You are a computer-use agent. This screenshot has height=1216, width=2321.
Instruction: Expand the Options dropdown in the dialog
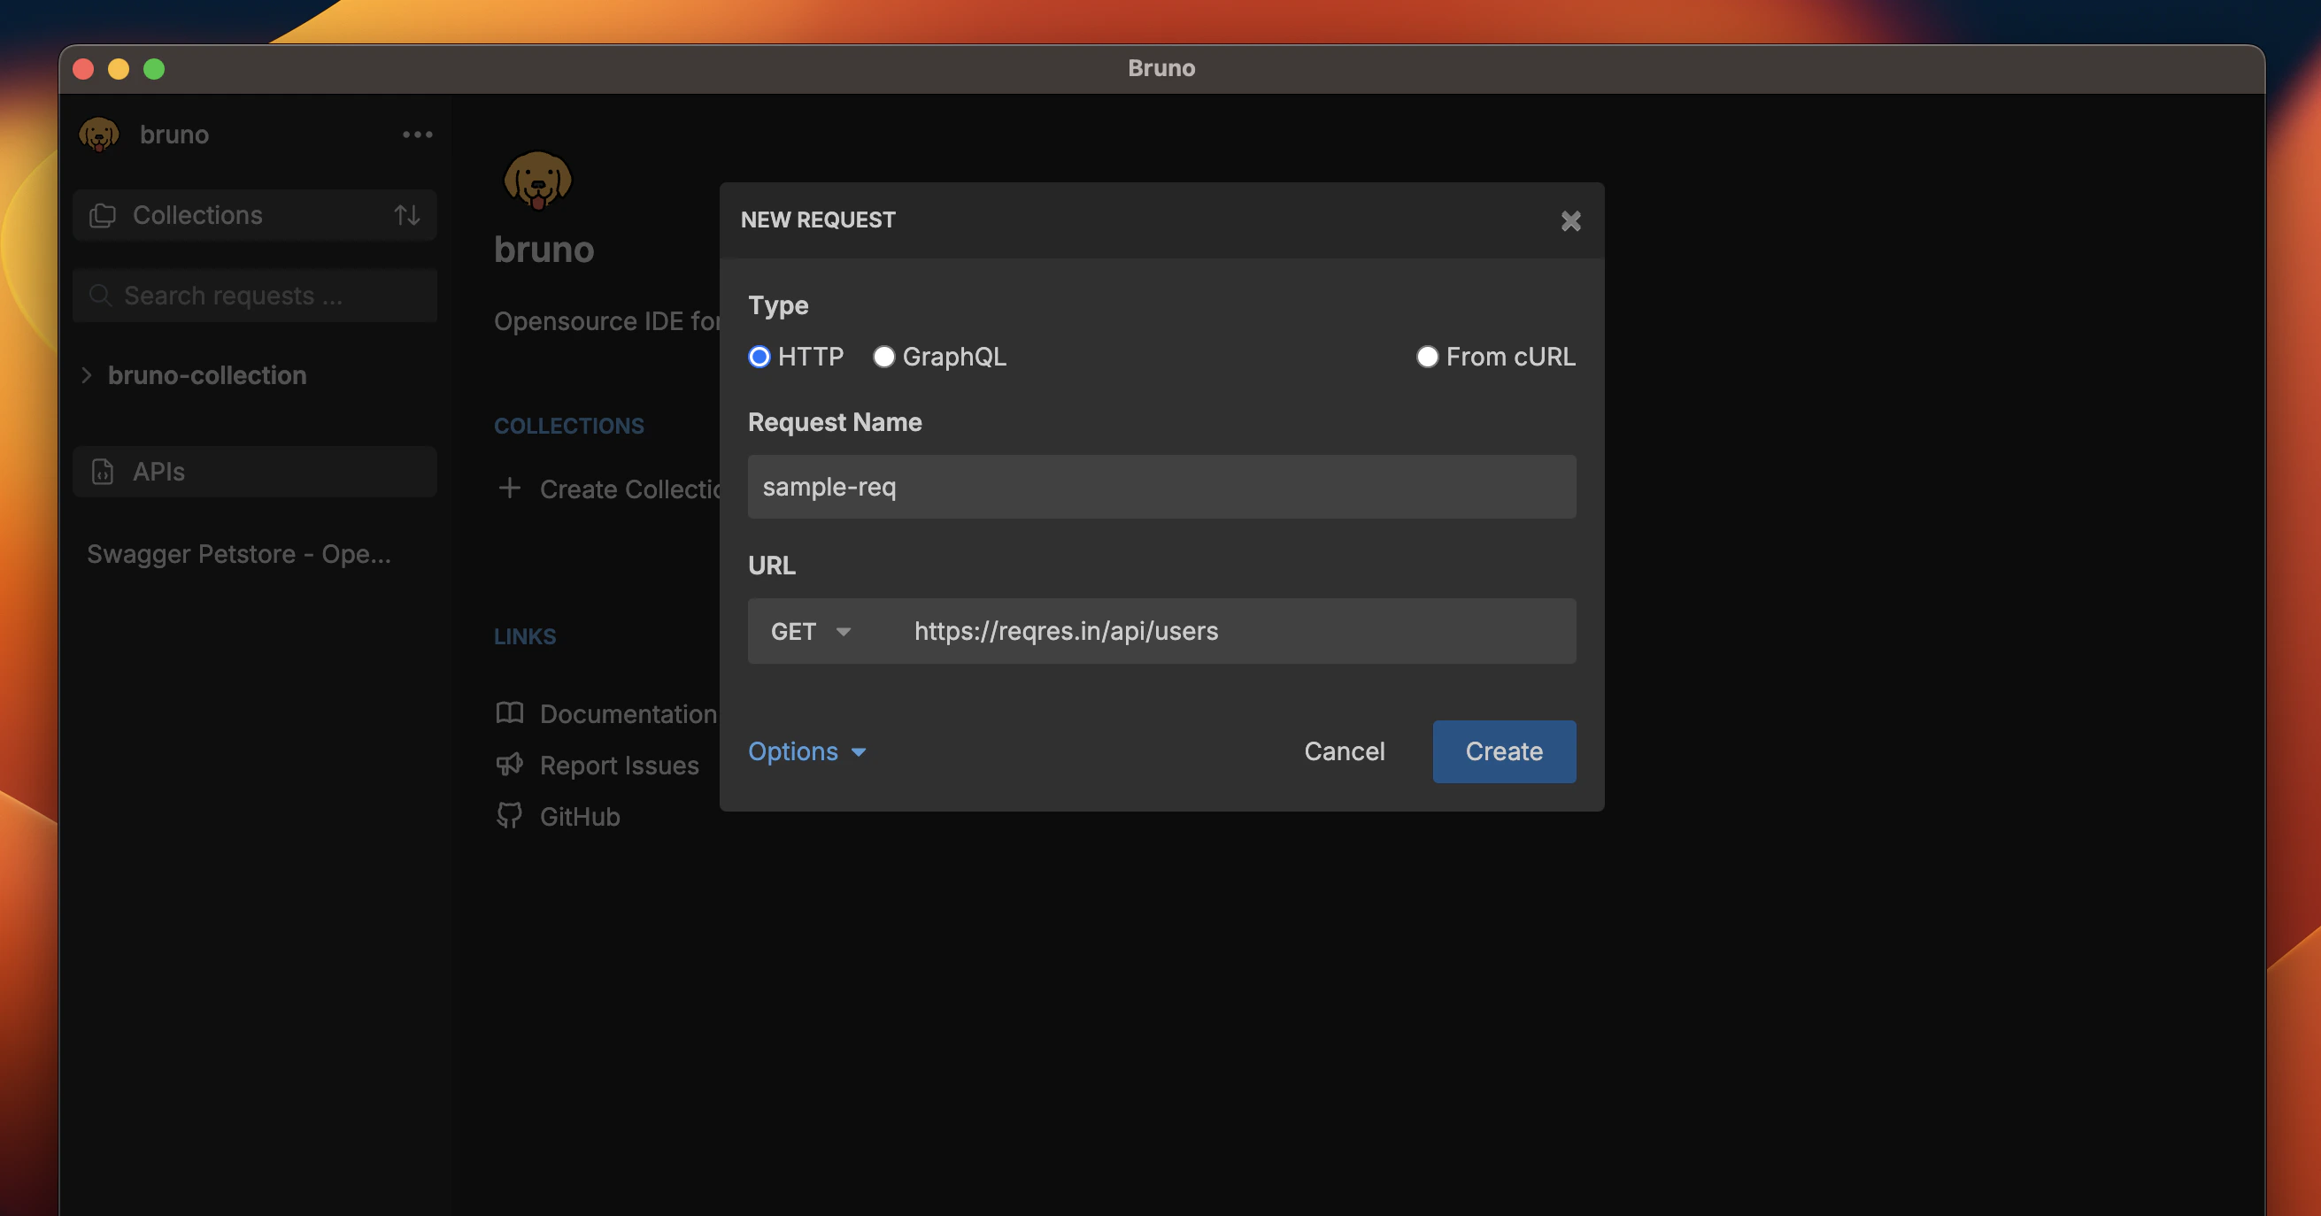806,751
